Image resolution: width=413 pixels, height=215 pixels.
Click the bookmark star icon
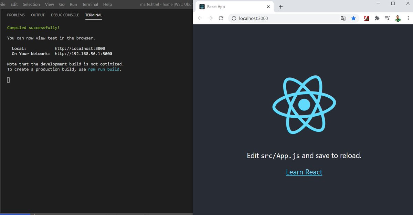[353, 18]
